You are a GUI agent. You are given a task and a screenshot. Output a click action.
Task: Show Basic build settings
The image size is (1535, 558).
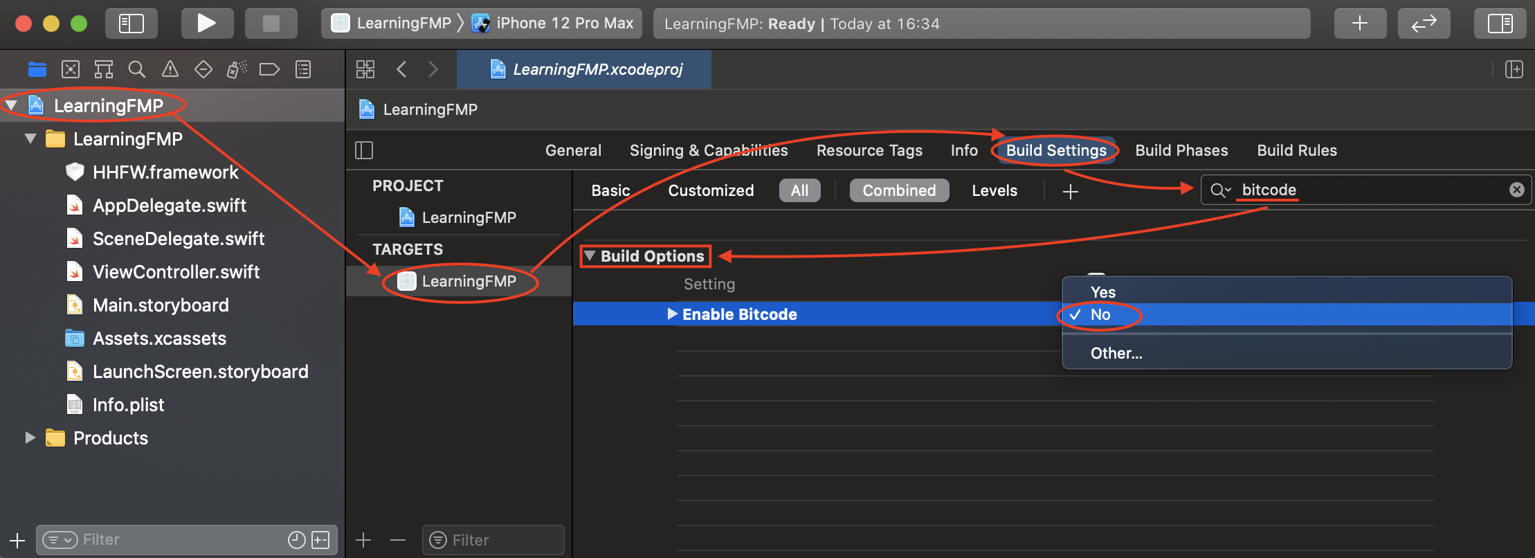pos(610,190)
